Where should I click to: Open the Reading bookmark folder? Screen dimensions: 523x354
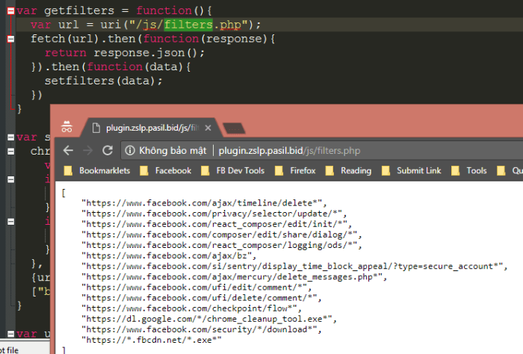(348, 171)
